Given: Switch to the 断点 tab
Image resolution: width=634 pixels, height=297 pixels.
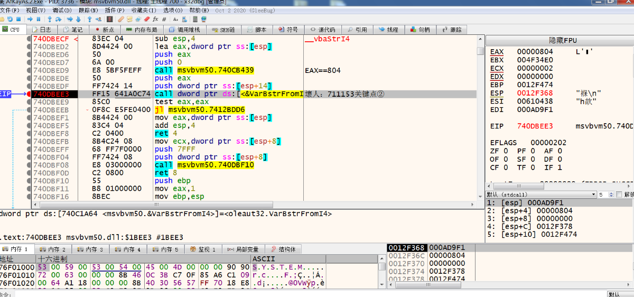Looking at the screenshot, I should [104, 30].
